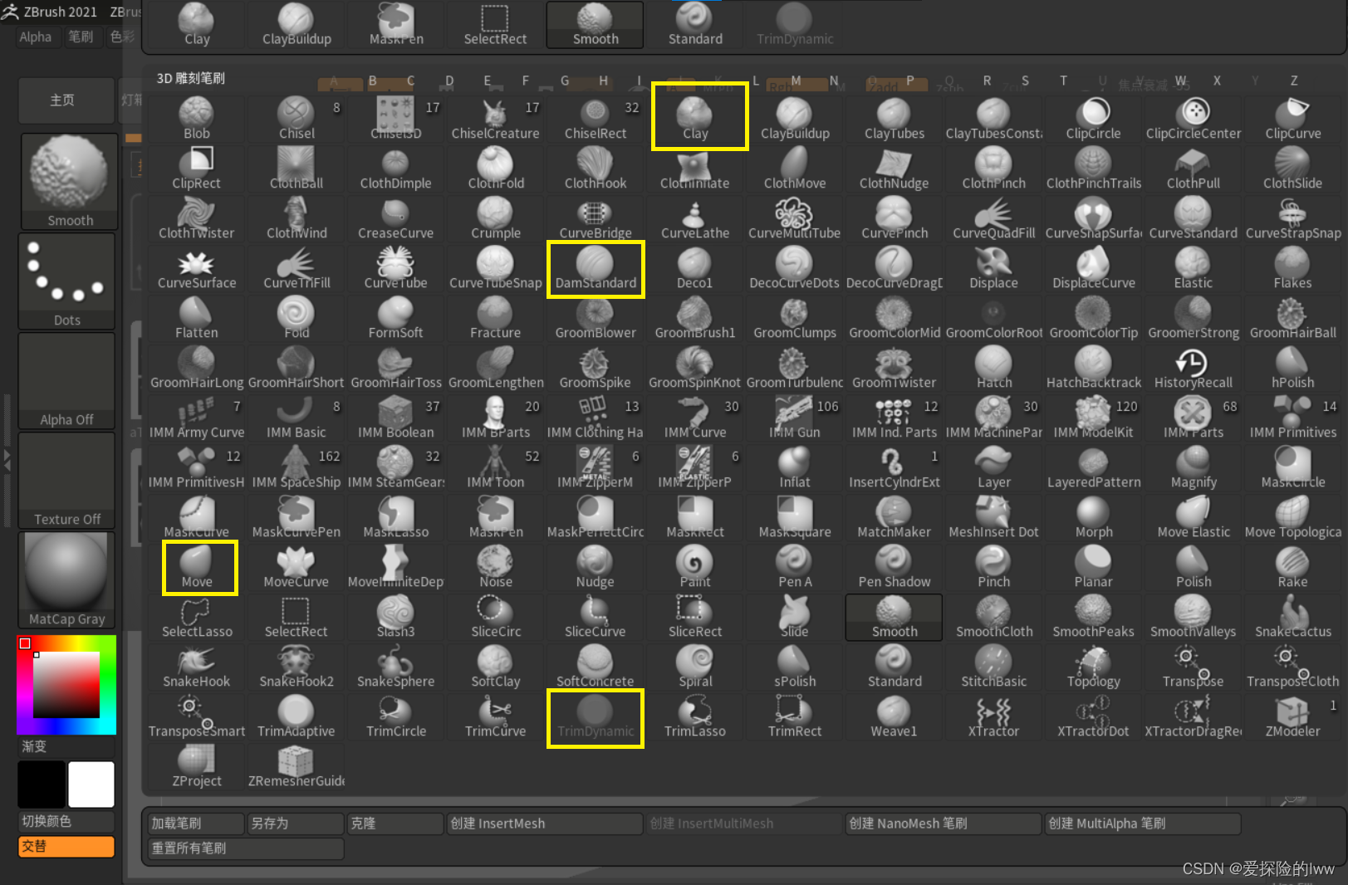Screen dimensions: 1348x885
Task: Choose the ClayTubes brush
Action: (x=895, y=118)
